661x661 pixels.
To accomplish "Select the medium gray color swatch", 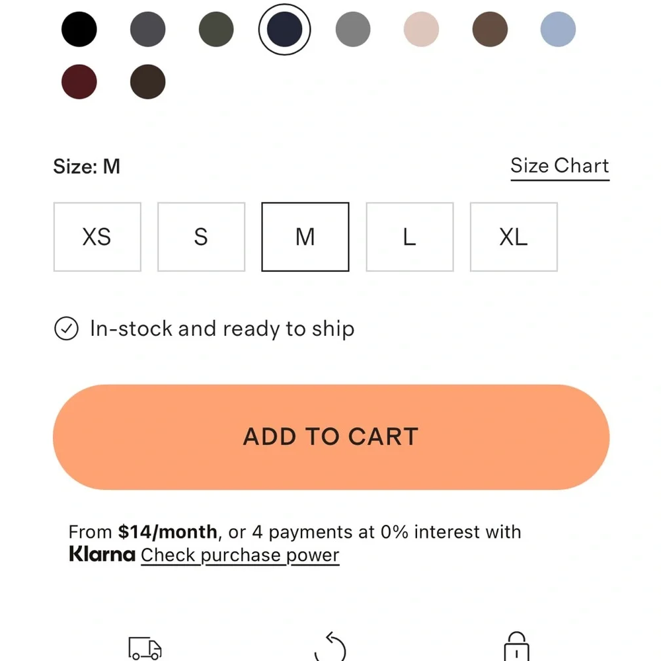I will point(353,30).
